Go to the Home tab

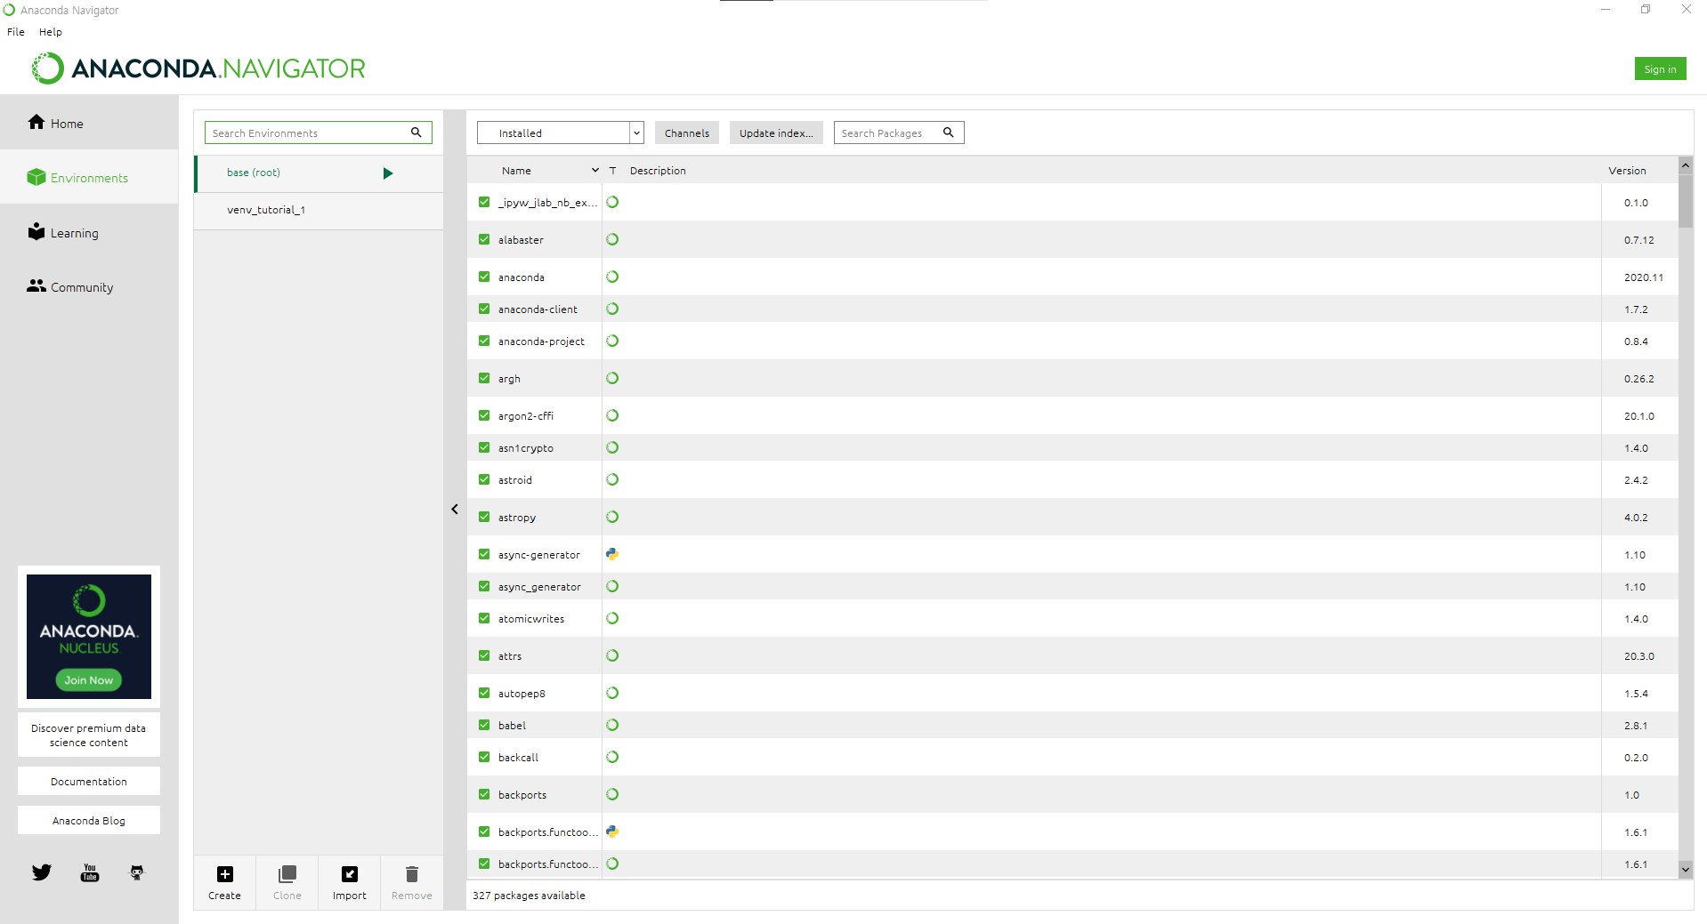(x=89, y=123)
